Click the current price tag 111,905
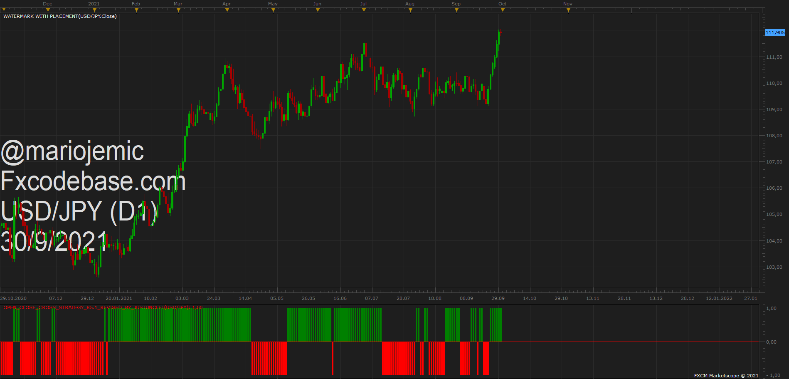Screen dimensions: 789x379 [775, 32]
